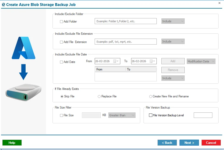Click the Include/Exclude Folder group label

click(x=69, y=14)
